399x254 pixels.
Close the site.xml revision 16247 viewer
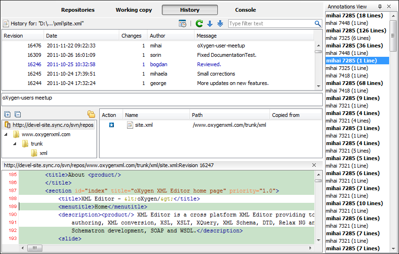314,165
